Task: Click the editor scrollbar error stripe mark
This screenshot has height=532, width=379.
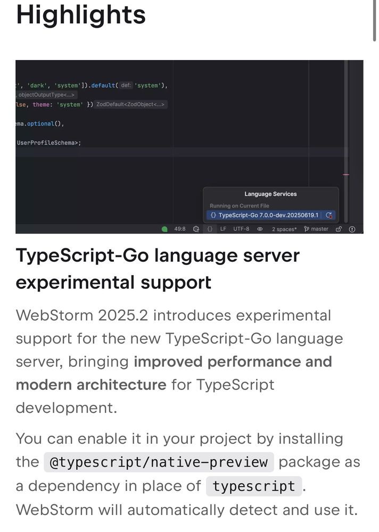Action: pos(346,174)
